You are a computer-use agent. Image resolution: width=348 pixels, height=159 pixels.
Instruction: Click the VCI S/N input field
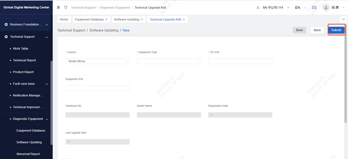pyautogui.click(x=240, y=61)
